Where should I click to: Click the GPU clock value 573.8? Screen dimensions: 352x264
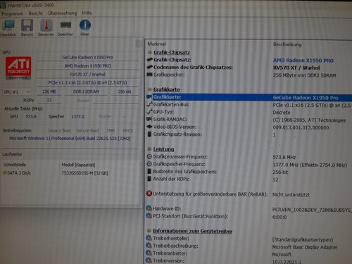point(31,117)
